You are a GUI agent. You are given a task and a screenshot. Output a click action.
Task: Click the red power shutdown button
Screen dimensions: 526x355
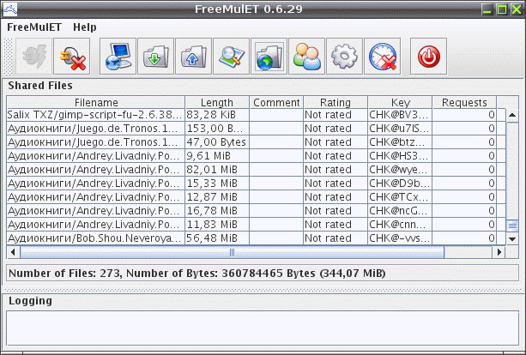click(x=428, y=57)
